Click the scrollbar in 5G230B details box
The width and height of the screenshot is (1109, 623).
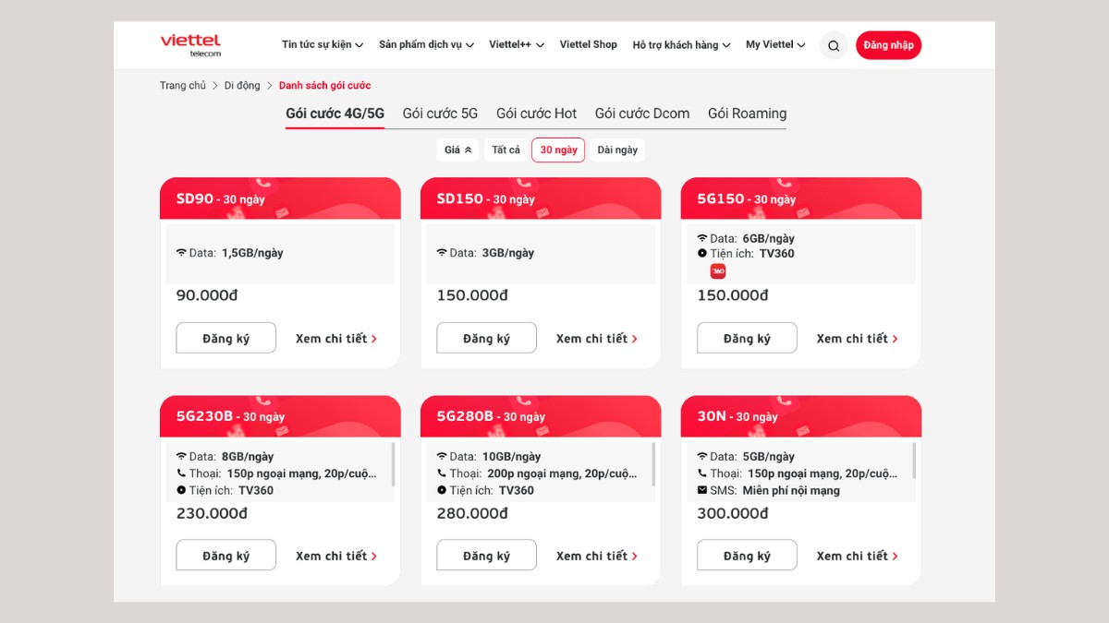point(394,464)
